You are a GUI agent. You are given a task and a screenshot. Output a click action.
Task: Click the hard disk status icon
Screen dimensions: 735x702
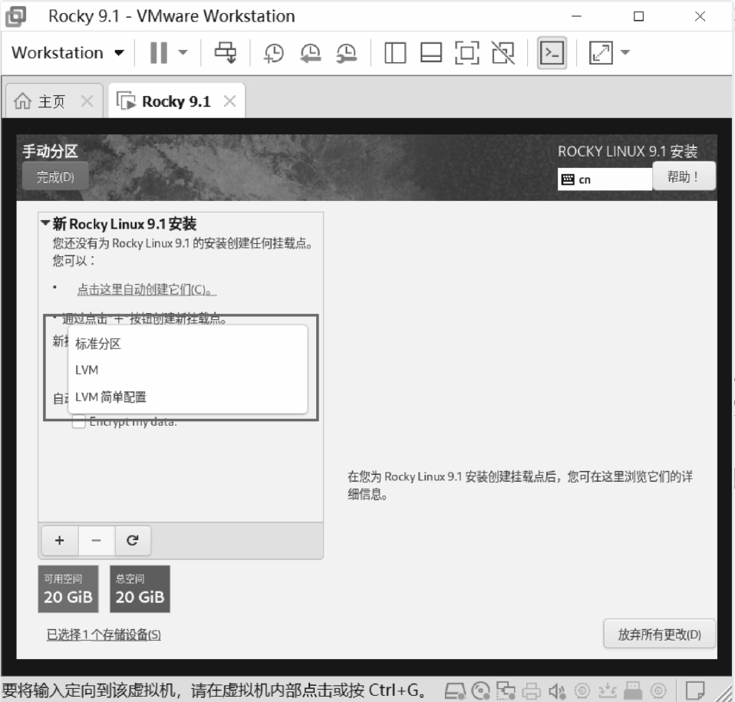(456, 690)
